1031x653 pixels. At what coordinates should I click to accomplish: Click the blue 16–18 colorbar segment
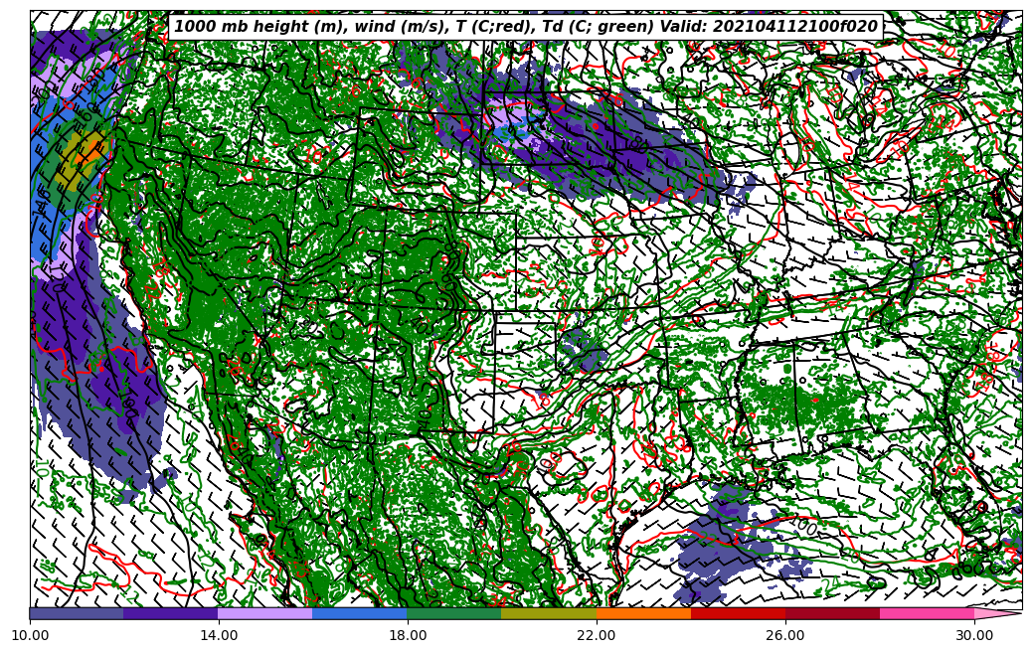pos(360,613)
